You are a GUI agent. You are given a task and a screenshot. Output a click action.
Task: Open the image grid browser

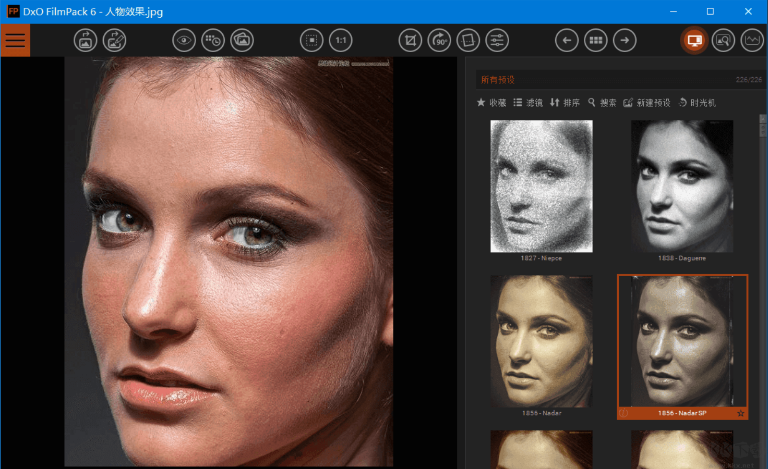(596, 40)
